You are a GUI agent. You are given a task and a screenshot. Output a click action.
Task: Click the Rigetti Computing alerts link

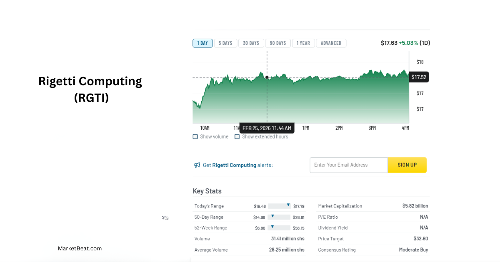pyautogui.click(x=234, y=165)
